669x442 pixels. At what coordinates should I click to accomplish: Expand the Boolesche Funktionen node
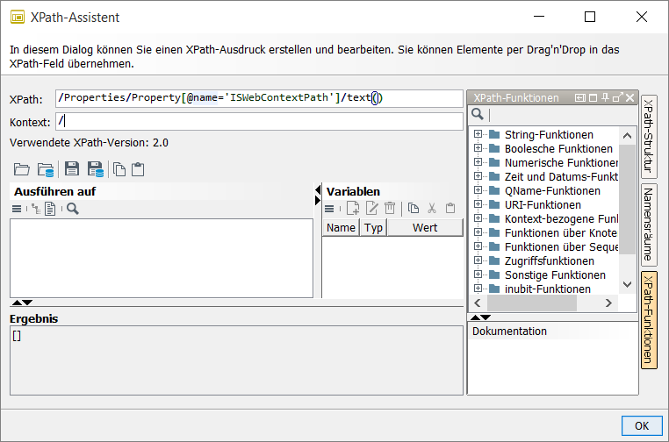pyautogui.click(x=478, y=149)
